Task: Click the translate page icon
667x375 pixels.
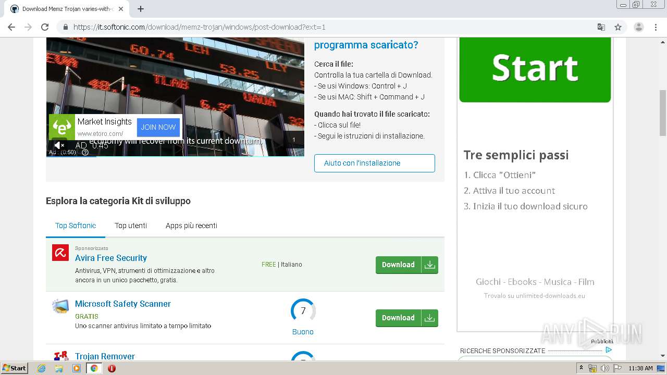Action: (x=601, y=27)
